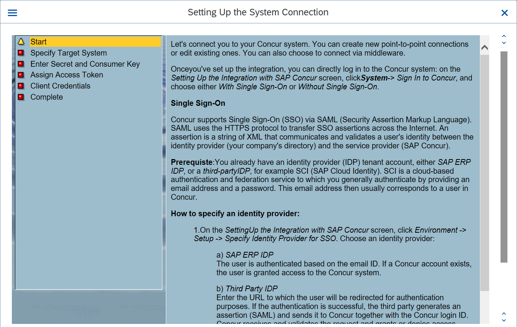Open the Enter Secret and Consumer Key step
Image resolution: width=517 pixels, height=327 pixels.
pyautogui.click(x=85, y=64)
